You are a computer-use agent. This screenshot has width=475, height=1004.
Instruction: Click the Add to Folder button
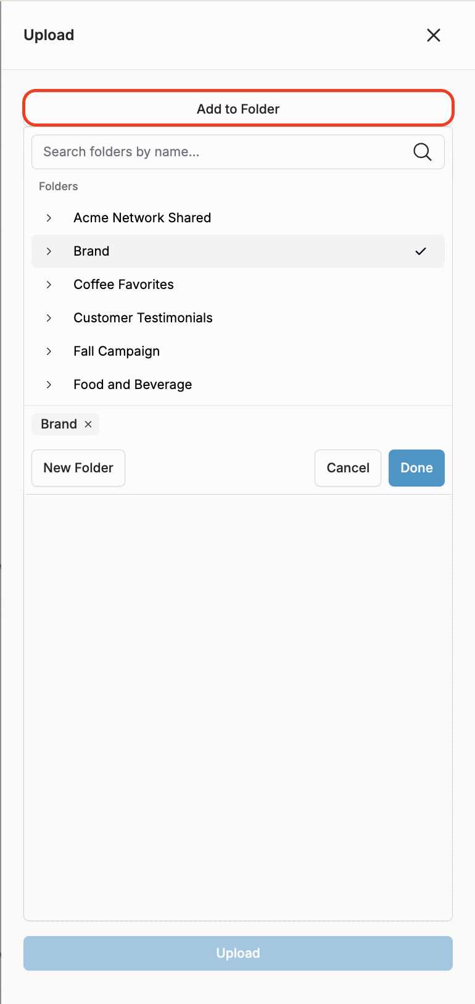coord(238,109)
